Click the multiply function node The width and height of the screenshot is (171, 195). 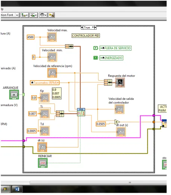click(117, 122)
